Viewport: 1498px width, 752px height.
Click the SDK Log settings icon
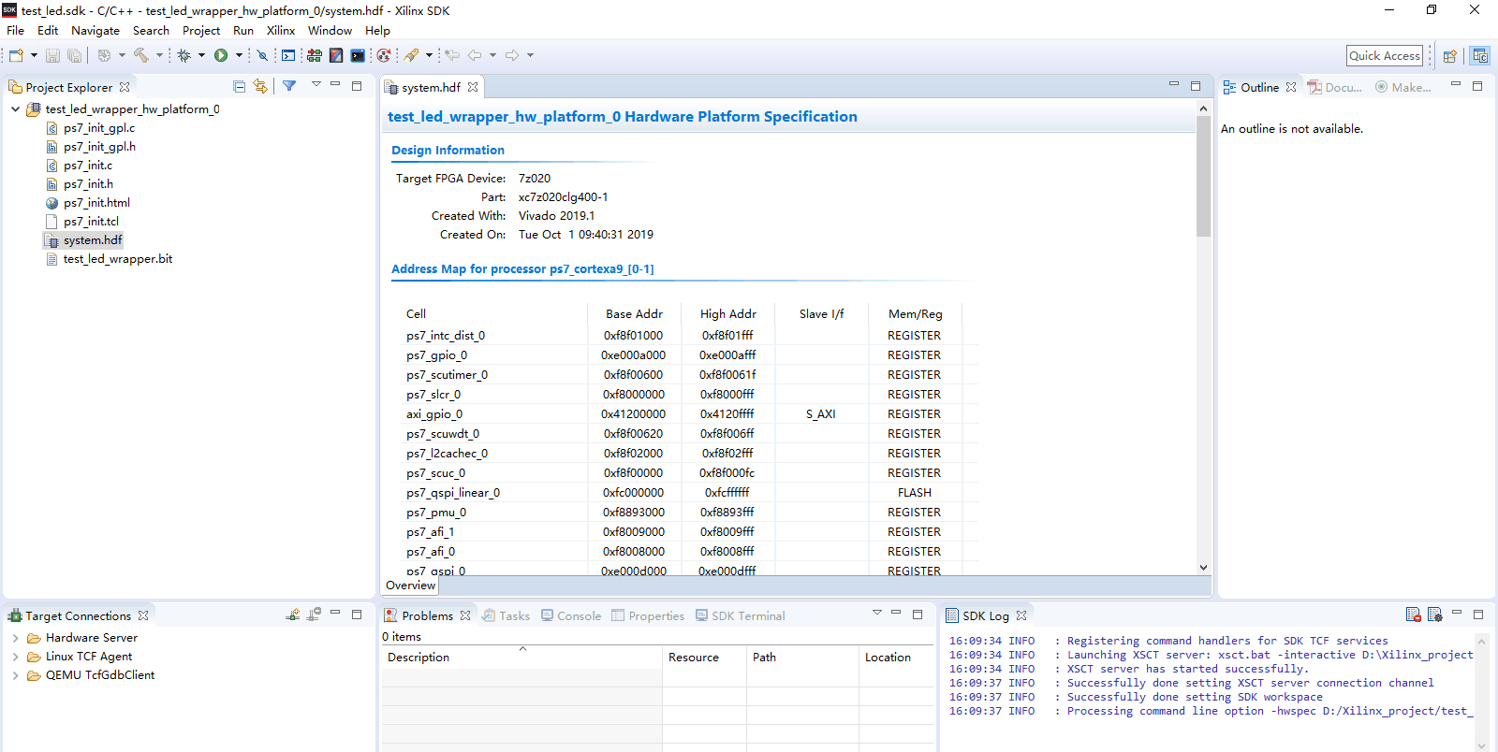pos(1435,615)
